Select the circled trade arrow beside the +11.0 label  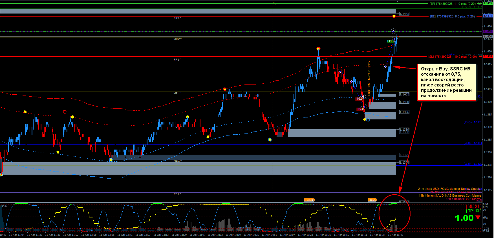coord(395,39)
